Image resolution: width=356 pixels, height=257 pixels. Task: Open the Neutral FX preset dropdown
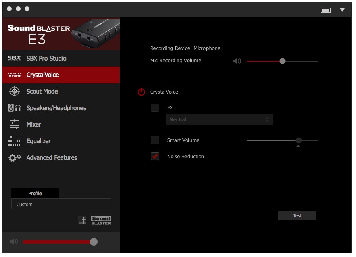(219, 120)
